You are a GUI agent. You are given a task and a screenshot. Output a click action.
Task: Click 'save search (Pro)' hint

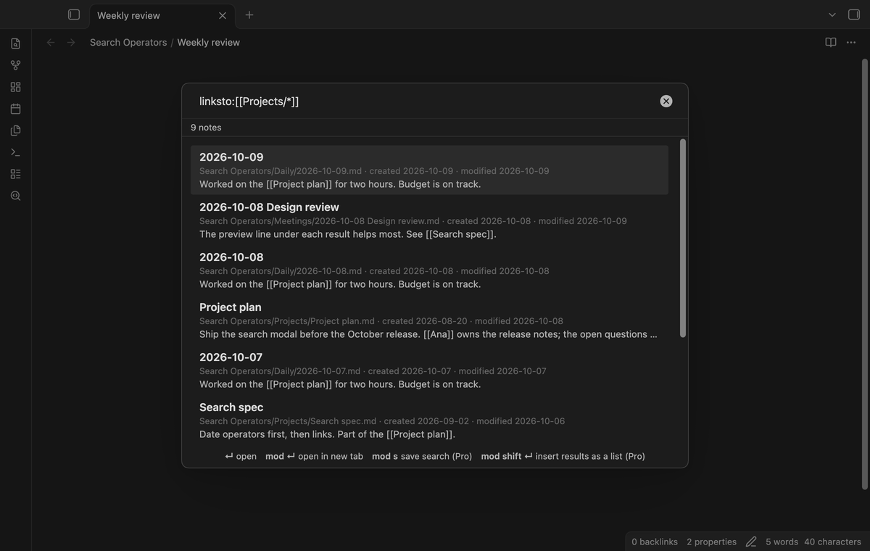point(422,456)
